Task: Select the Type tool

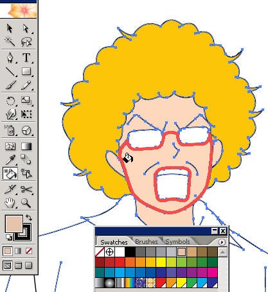Action: tap(26, 58)
